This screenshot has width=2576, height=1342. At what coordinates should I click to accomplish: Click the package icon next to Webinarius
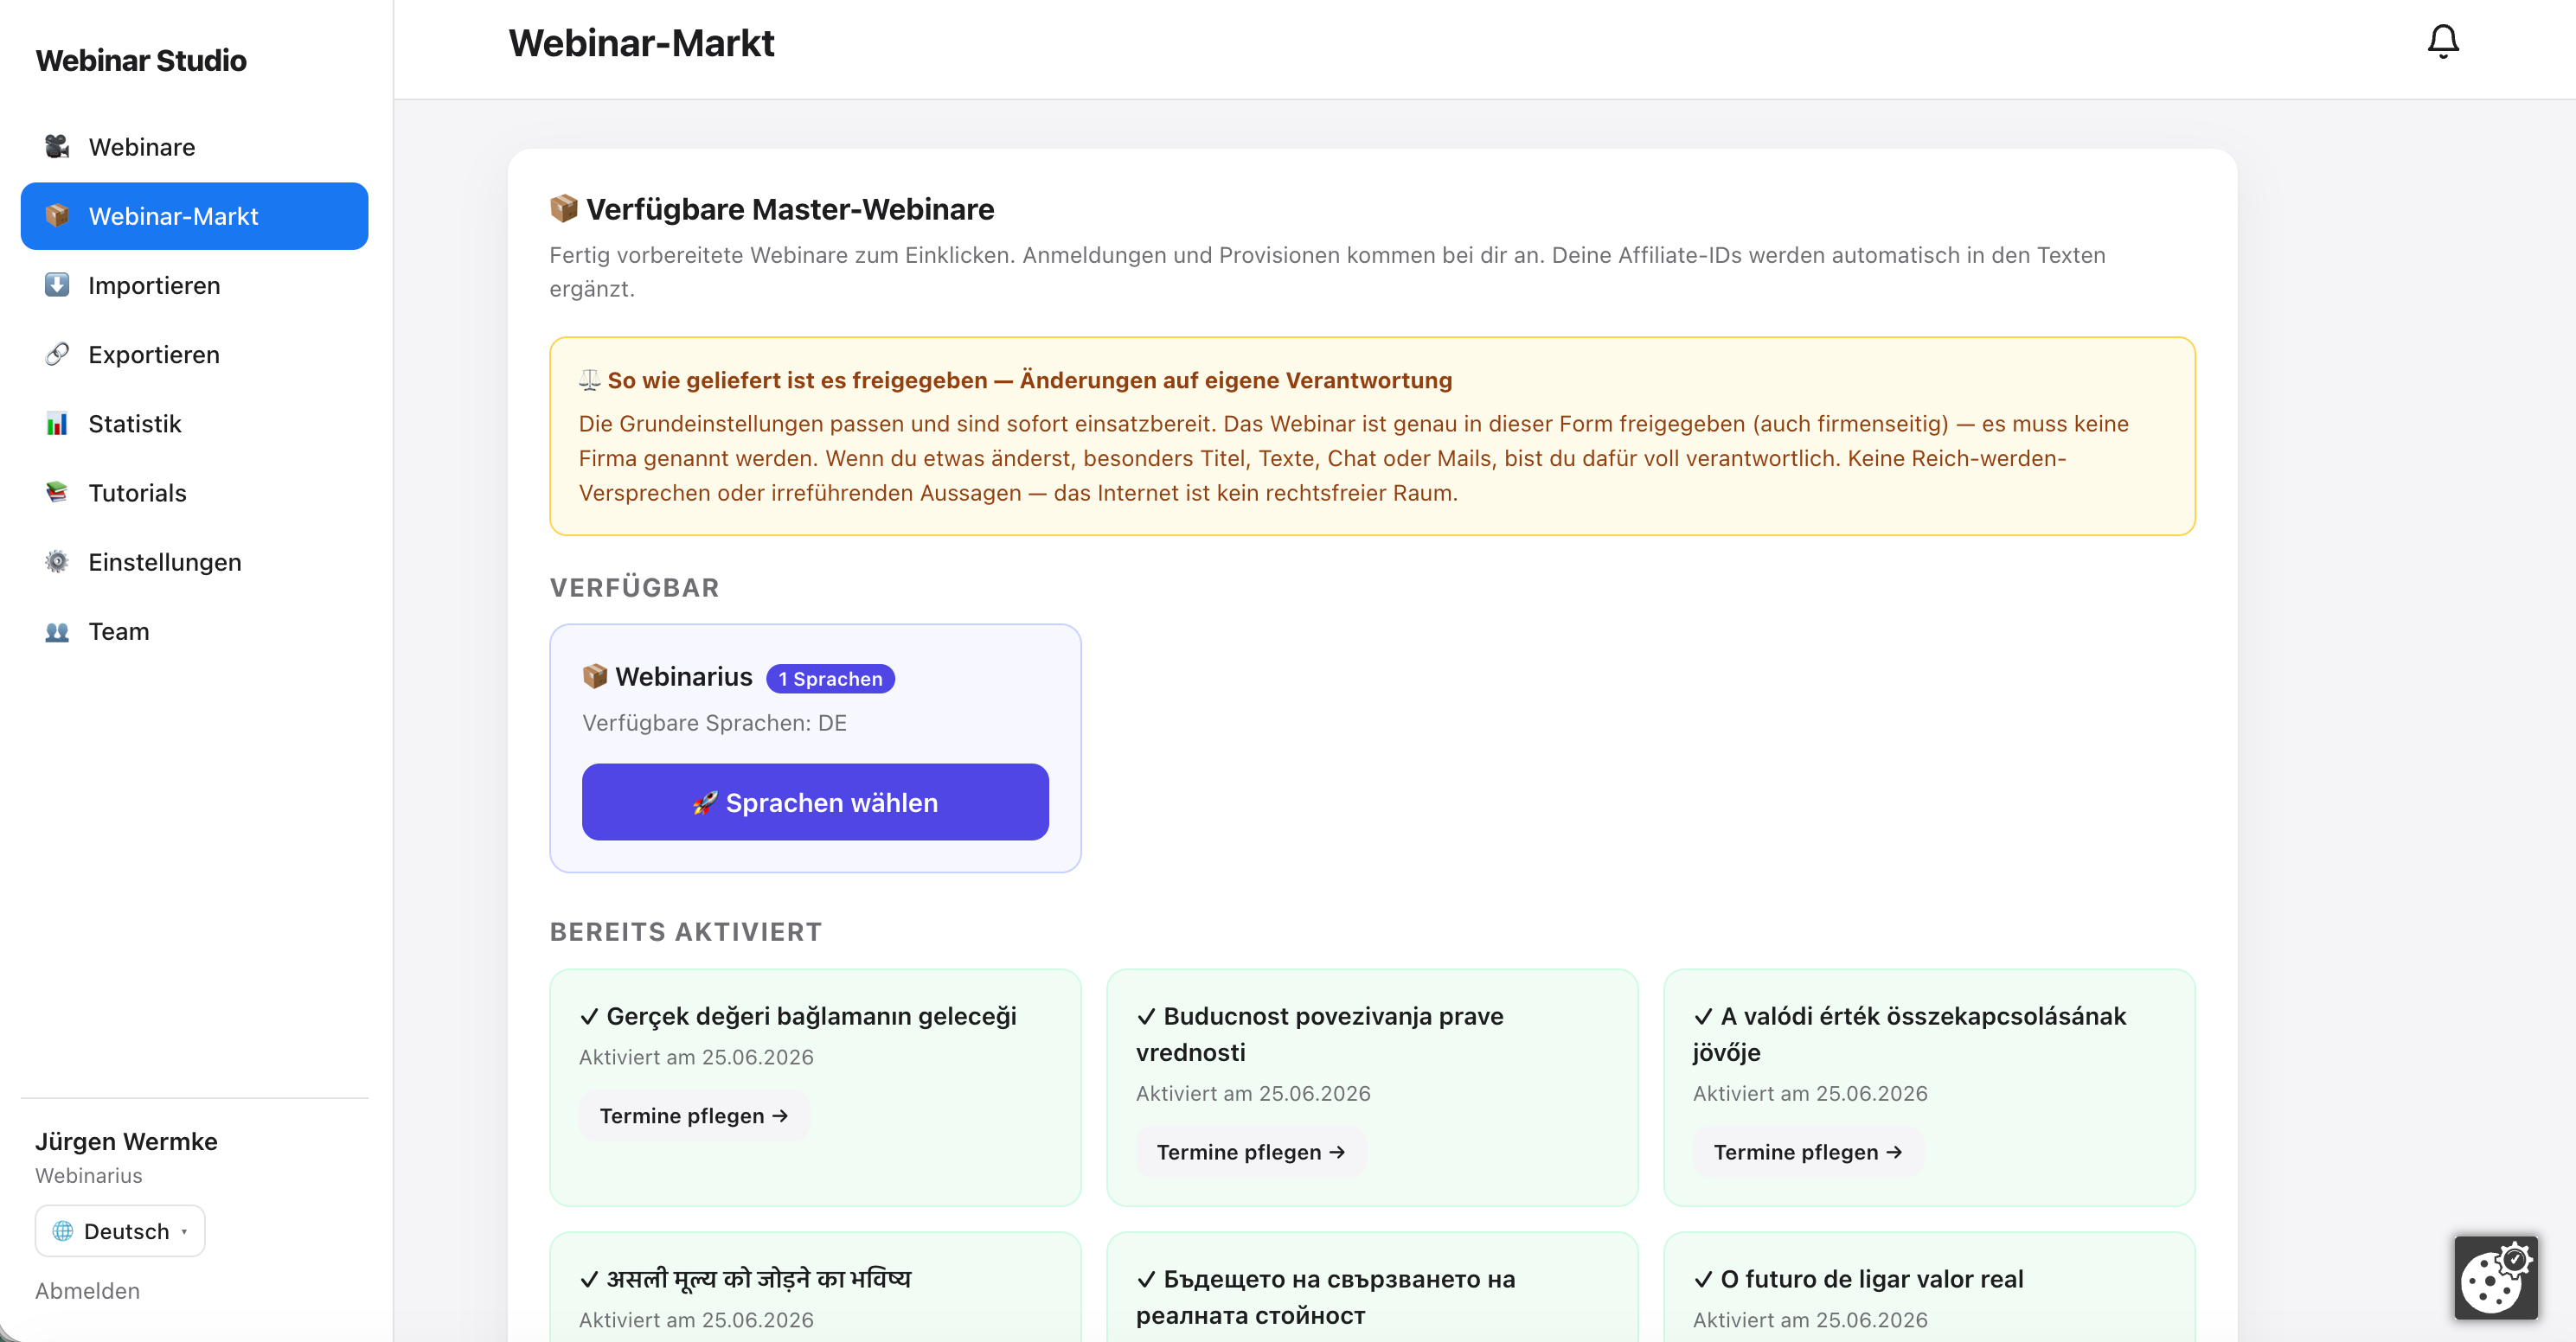click(x=595, y=676)
